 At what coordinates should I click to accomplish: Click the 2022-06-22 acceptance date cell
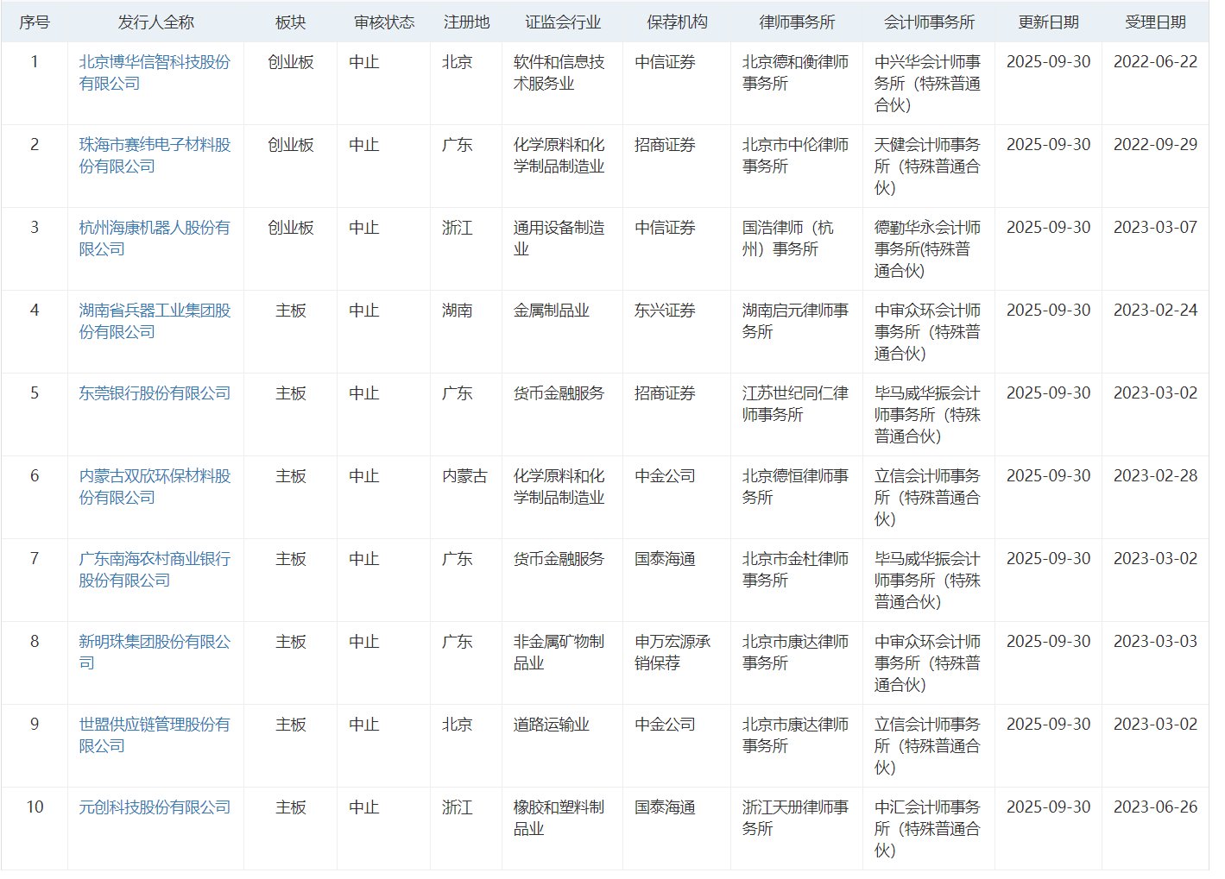point(1155,62)
